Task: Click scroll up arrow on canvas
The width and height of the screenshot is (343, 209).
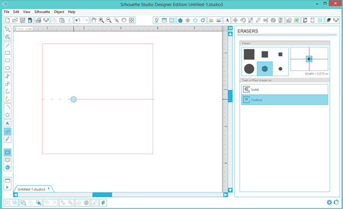Action: [x=230, y=34]
